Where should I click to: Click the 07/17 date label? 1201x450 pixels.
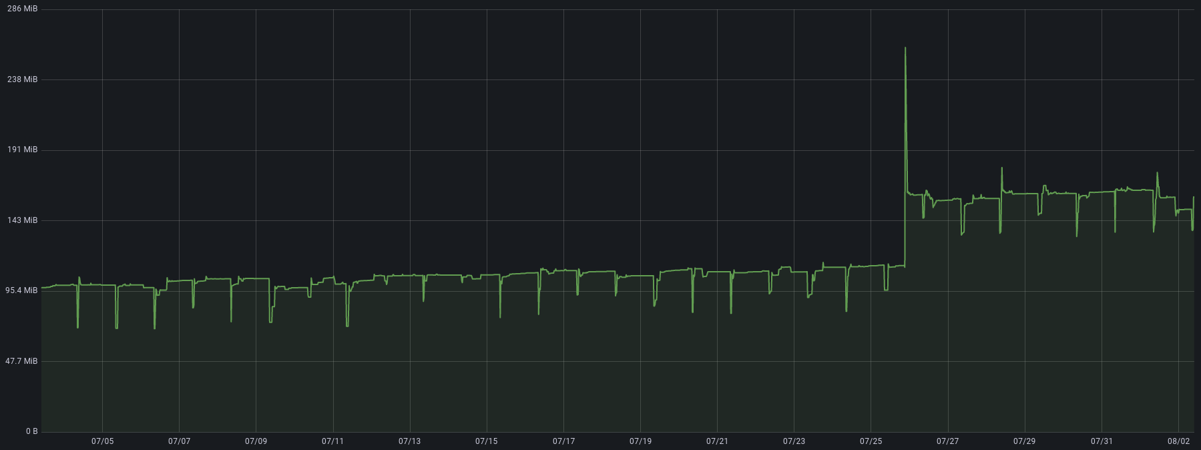point(563,441)
